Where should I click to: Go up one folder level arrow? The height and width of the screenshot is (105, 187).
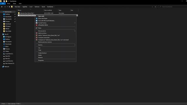click(x=9, y=7)
